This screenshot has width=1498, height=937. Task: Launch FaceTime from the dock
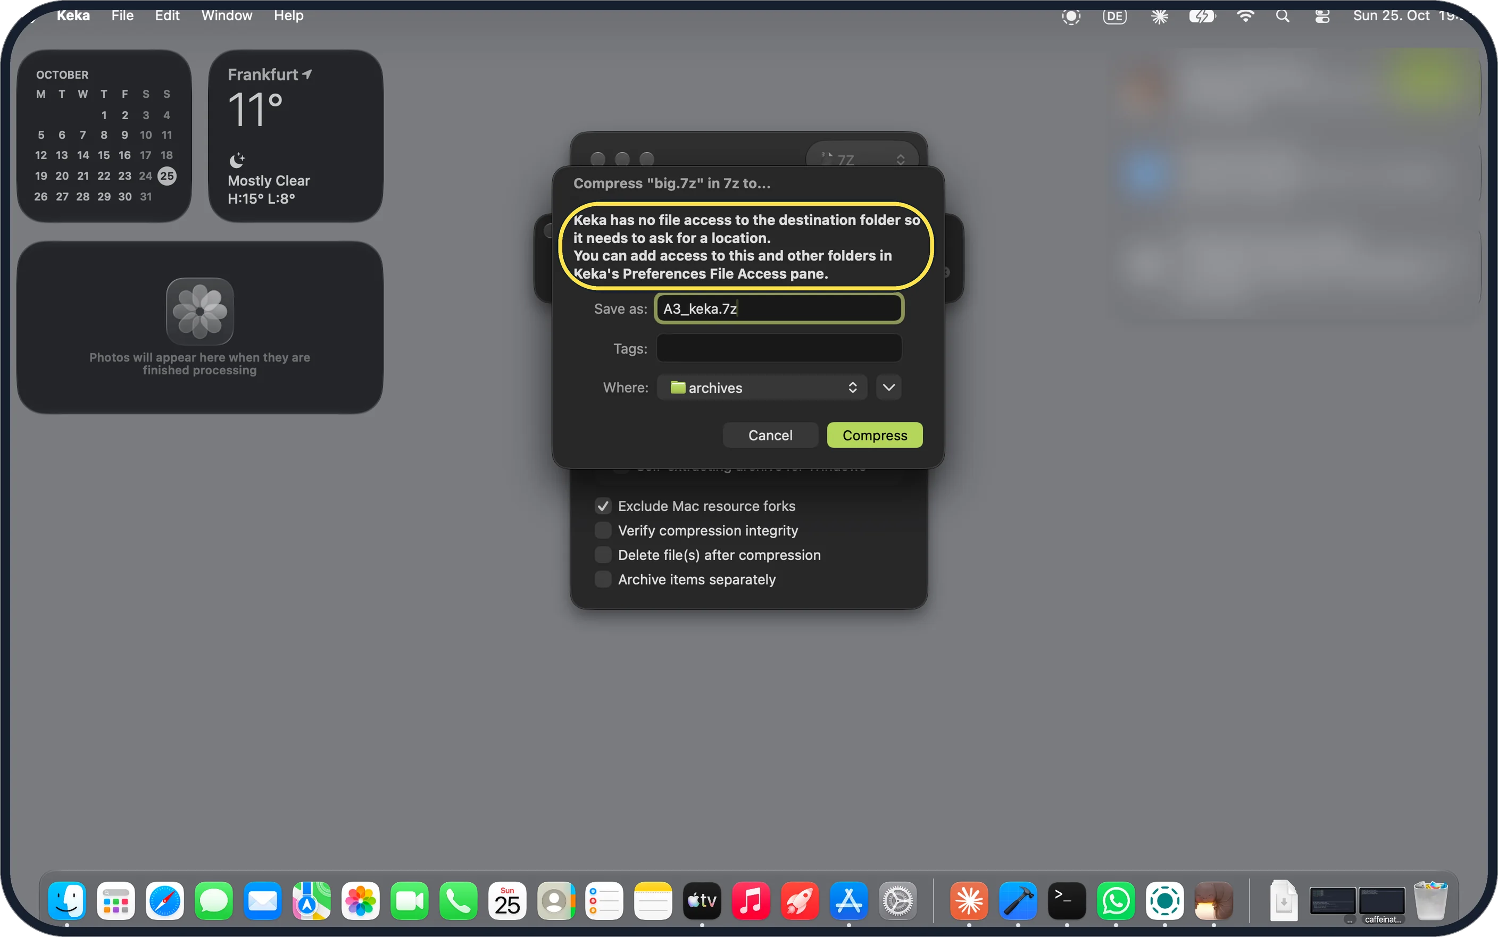coord(410,900)
